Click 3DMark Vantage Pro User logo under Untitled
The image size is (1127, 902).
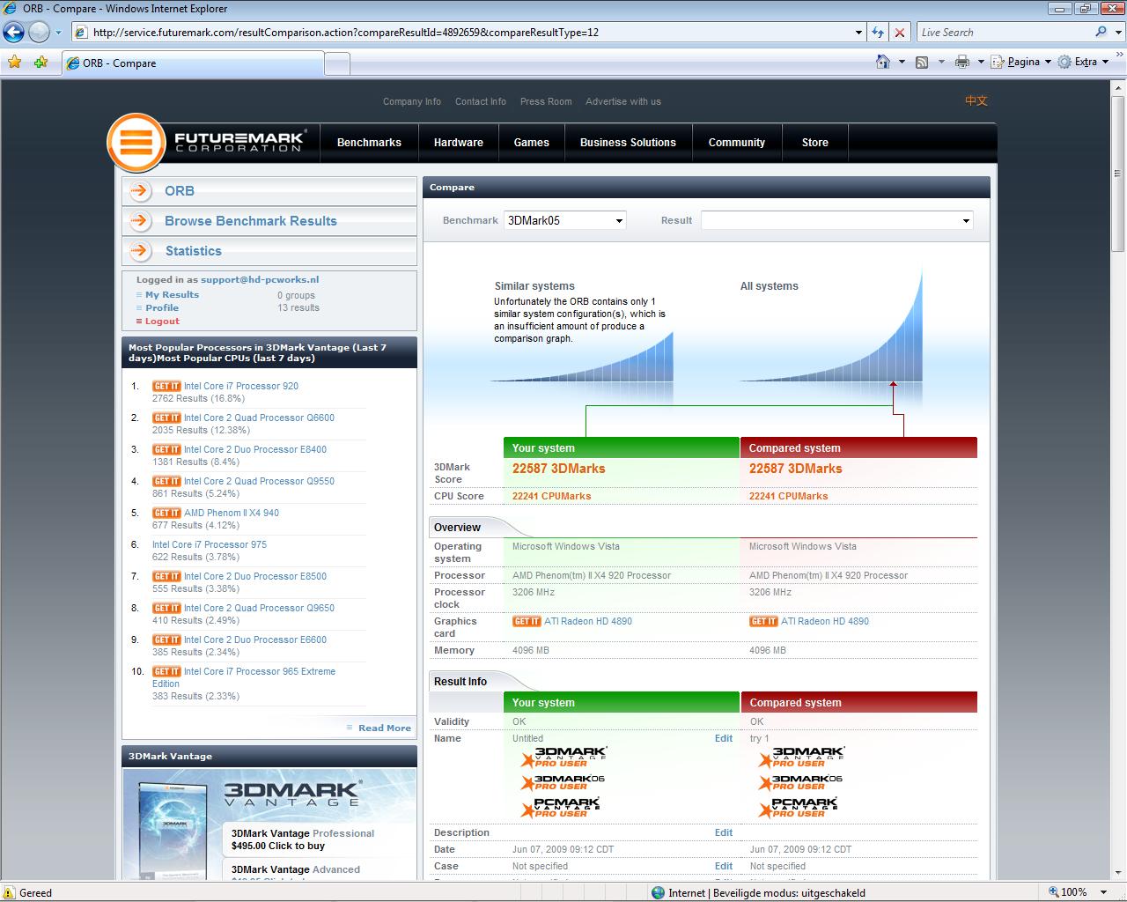pyautogui.click(x=563, y=757)
